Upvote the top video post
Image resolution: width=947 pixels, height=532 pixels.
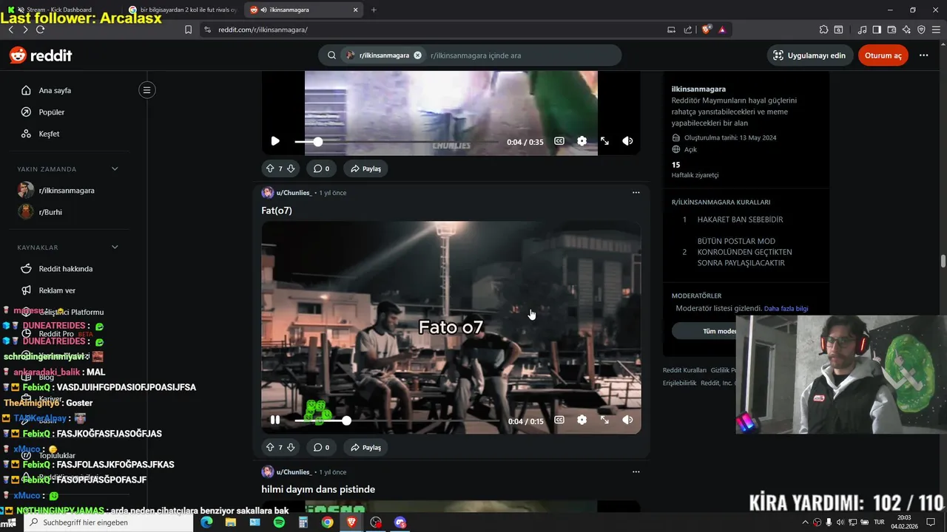coord(270,168)
